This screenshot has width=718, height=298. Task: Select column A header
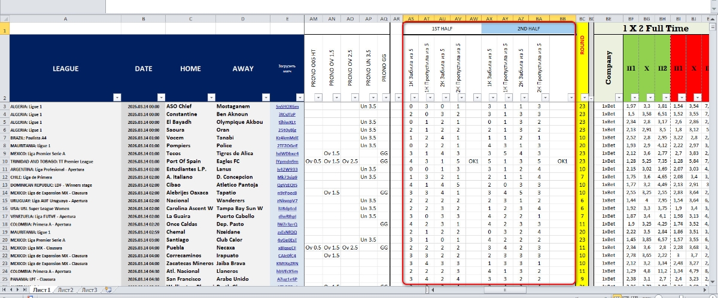point(65,19)
